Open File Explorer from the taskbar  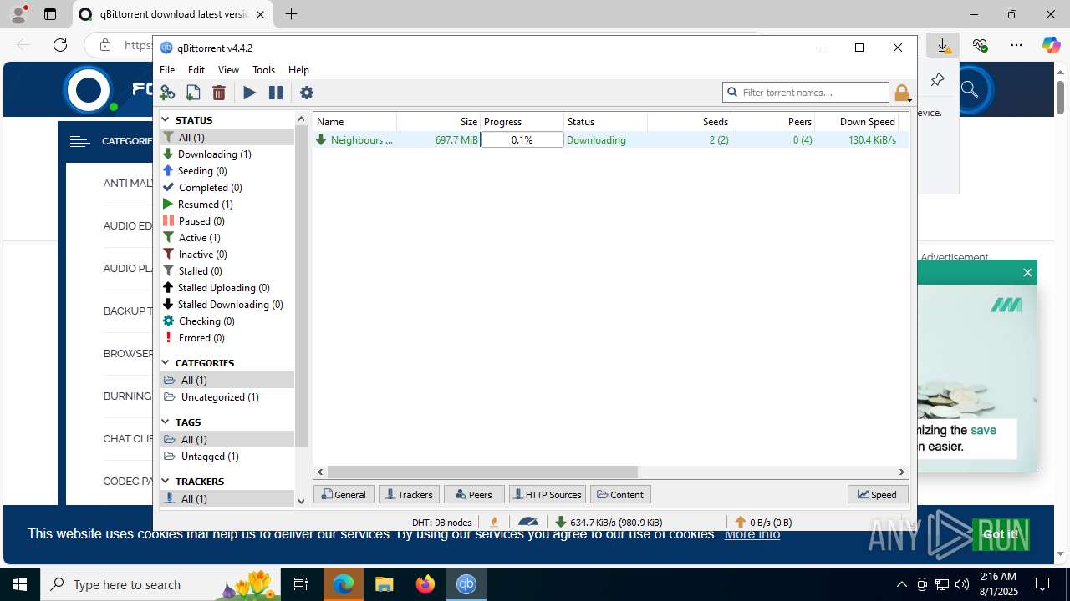click(x=384, y=584)
